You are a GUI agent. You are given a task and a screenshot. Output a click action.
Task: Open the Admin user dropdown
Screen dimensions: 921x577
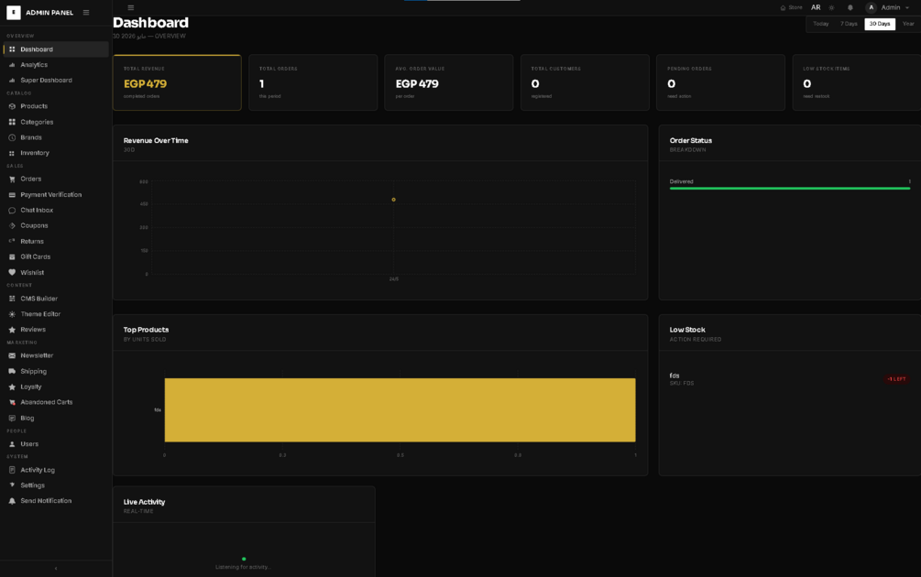click(x=887, y=7)
